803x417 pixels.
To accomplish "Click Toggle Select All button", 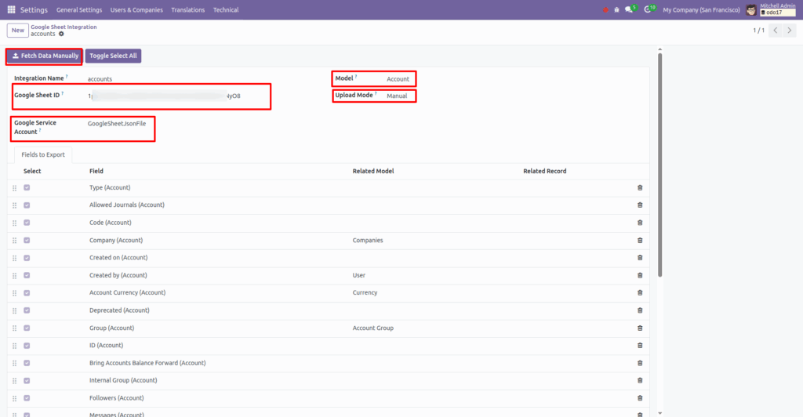I will tap(113, 56).
